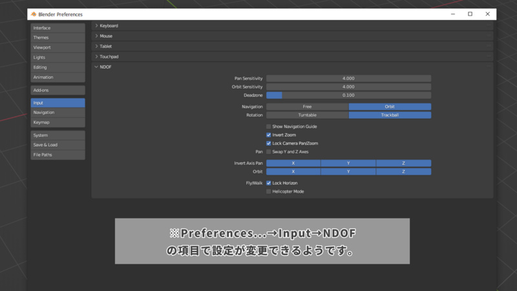The width and height of the screenshot is (517, 291).
Task: Enable Swap Y and Z Axes
Action: tap(269, 152)
